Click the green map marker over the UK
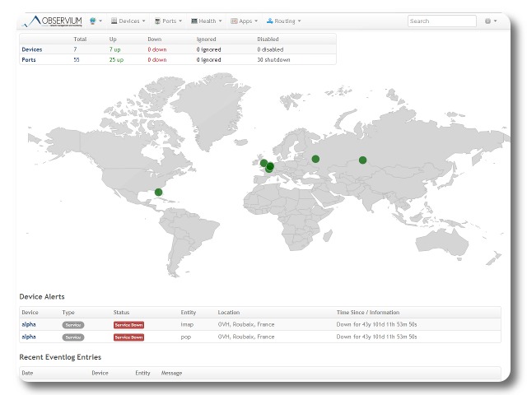 [x=263, y=162]
